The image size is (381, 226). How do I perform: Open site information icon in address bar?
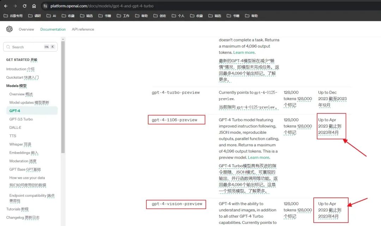click(x=45, y=6)
